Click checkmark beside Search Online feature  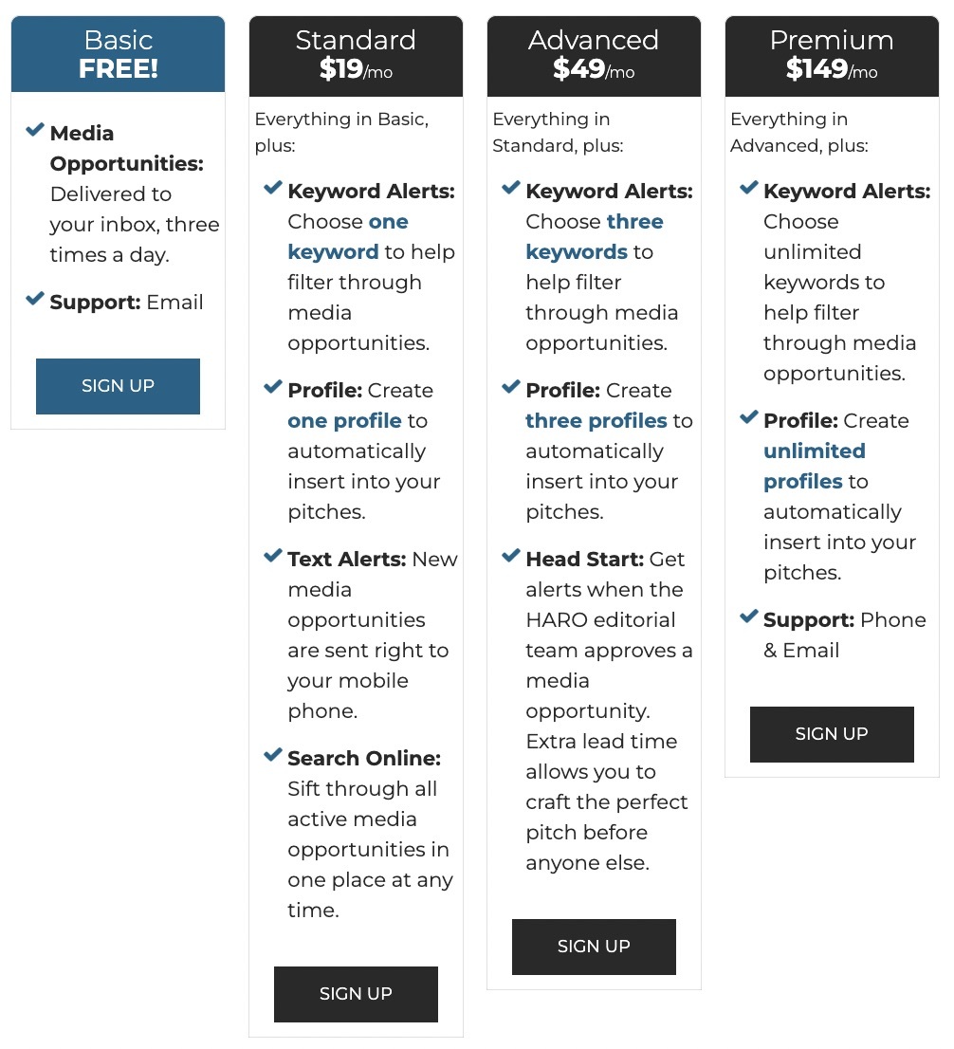click(x=271, y=754)
